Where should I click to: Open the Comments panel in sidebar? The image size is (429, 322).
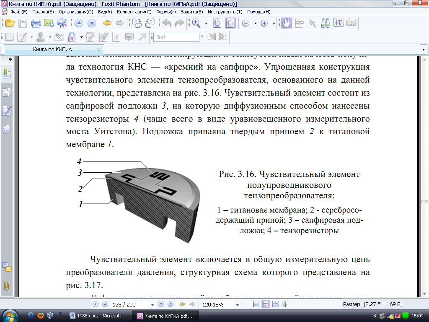coord(7,267)
